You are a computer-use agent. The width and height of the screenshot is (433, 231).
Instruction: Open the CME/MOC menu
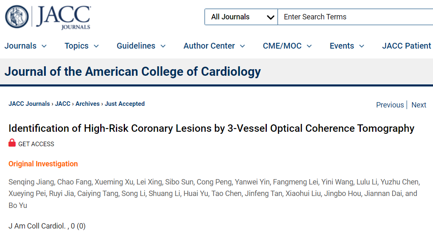(287, 46)
